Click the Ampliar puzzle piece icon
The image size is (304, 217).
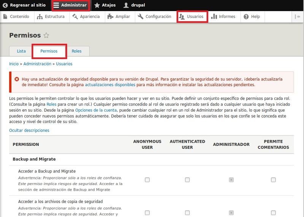point(110,16)
